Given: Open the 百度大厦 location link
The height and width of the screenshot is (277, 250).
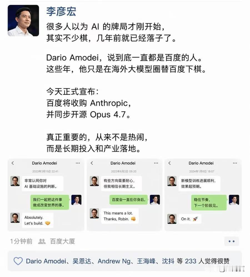Looking at the screenshot, I should point(62,241).
